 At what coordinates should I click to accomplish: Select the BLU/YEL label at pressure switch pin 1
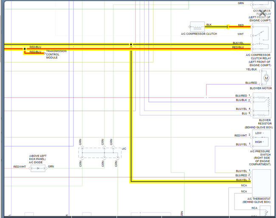241,144
